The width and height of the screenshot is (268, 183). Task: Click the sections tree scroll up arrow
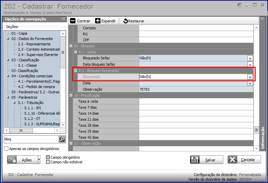click(63, 34)
